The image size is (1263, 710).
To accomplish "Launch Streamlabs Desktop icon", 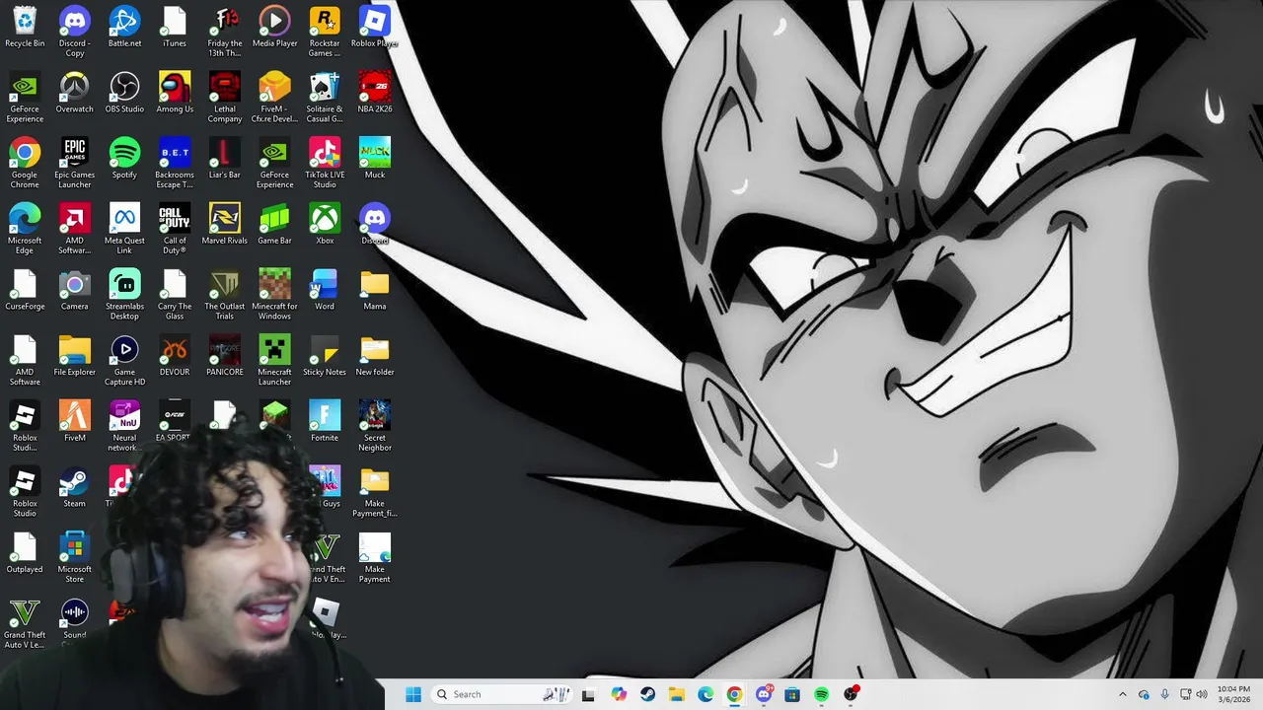I will (124, 295).
